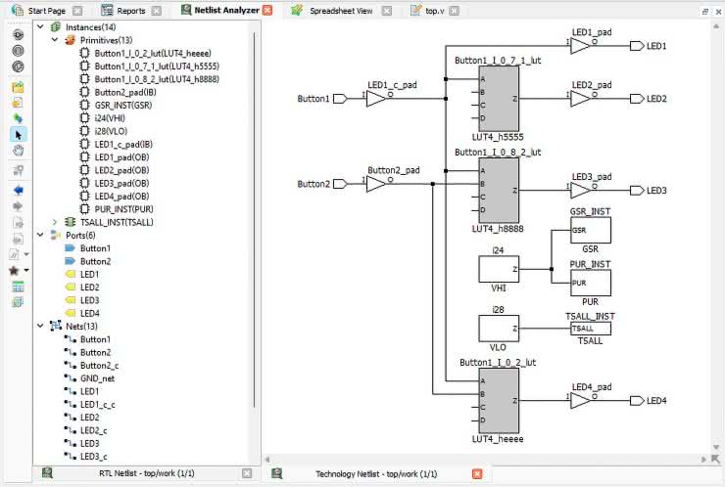Collapse the Nets(13) tree section
This screenshot has height=487, width=725.
point(40,326)
